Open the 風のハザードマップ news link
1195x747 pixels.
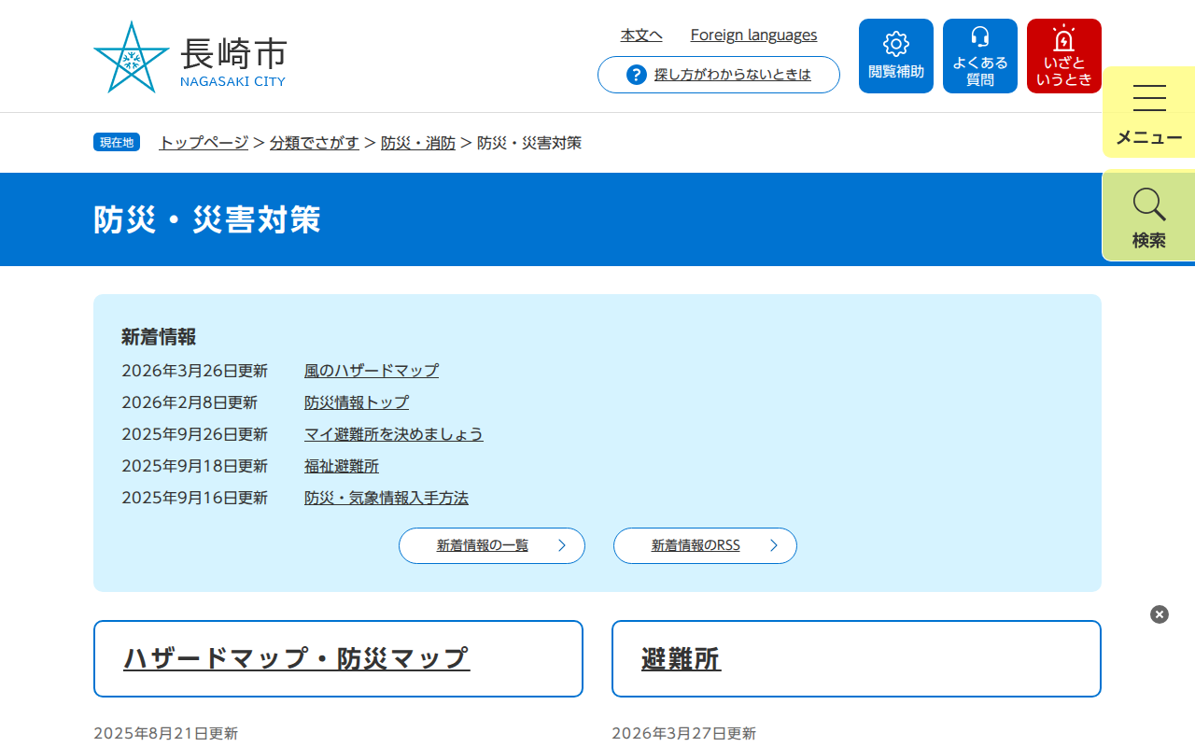pyautogui.click(x=372, y=371)
